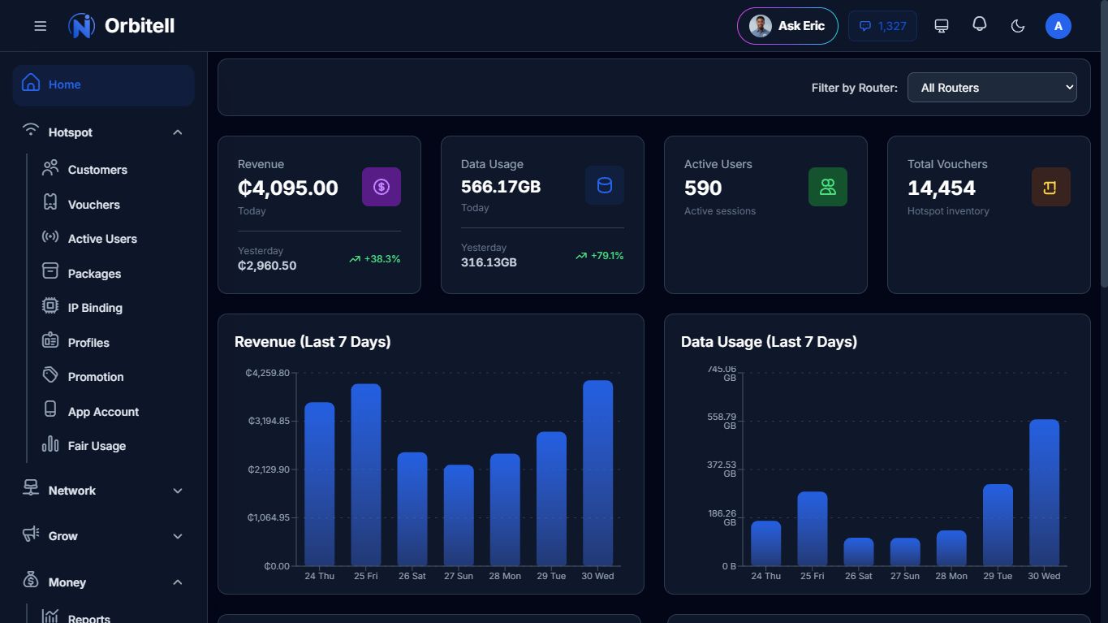Toggle dark mode moon icon
This screenshot has width=1108, height=623.
coord(1018,26)
